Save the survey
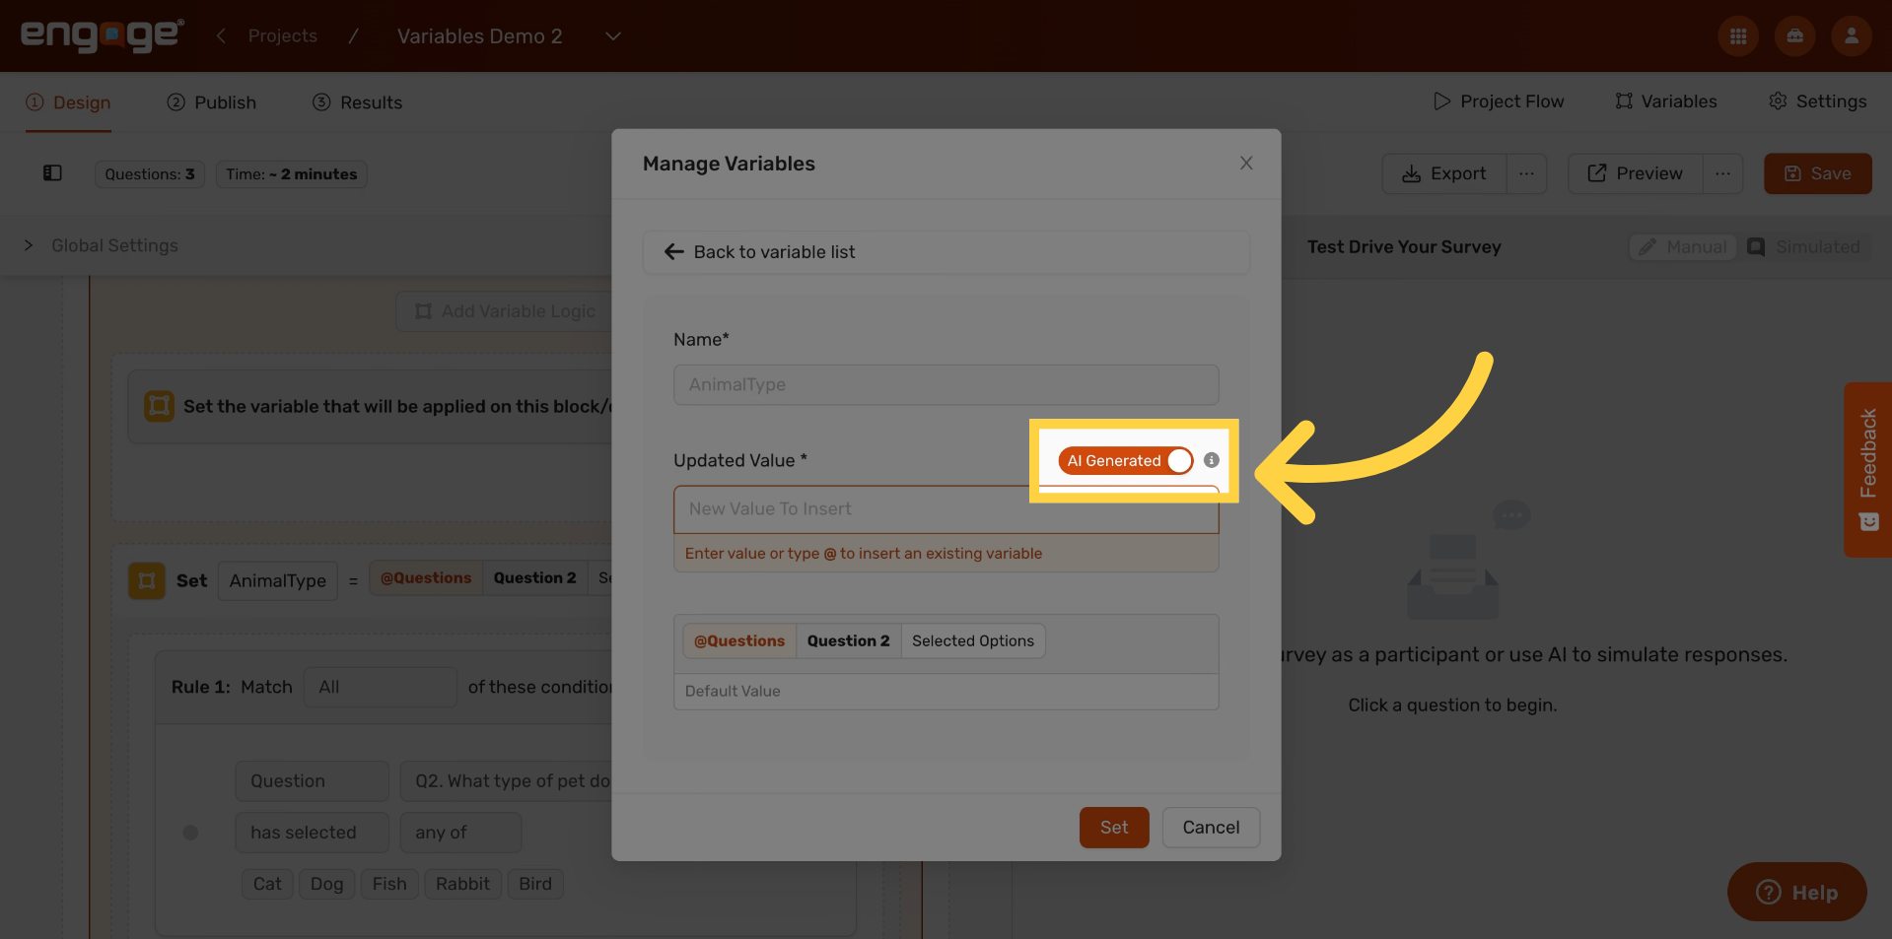Screen dimensions: 1892x939 [x=1818, y=173]
